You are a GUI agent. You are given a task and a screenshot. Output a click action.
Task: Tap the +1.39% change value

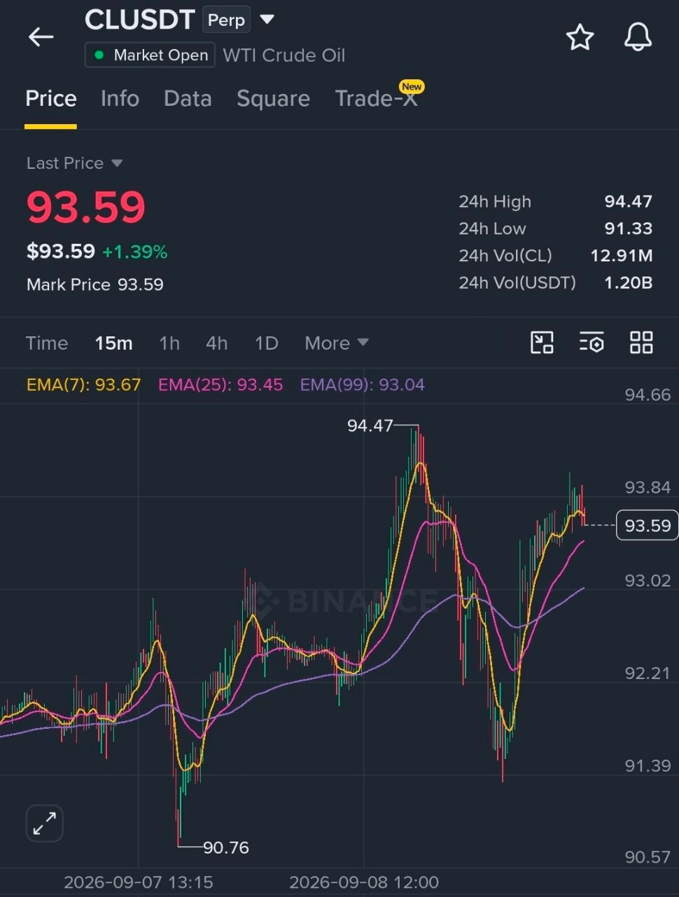click(x=135, y=252)
